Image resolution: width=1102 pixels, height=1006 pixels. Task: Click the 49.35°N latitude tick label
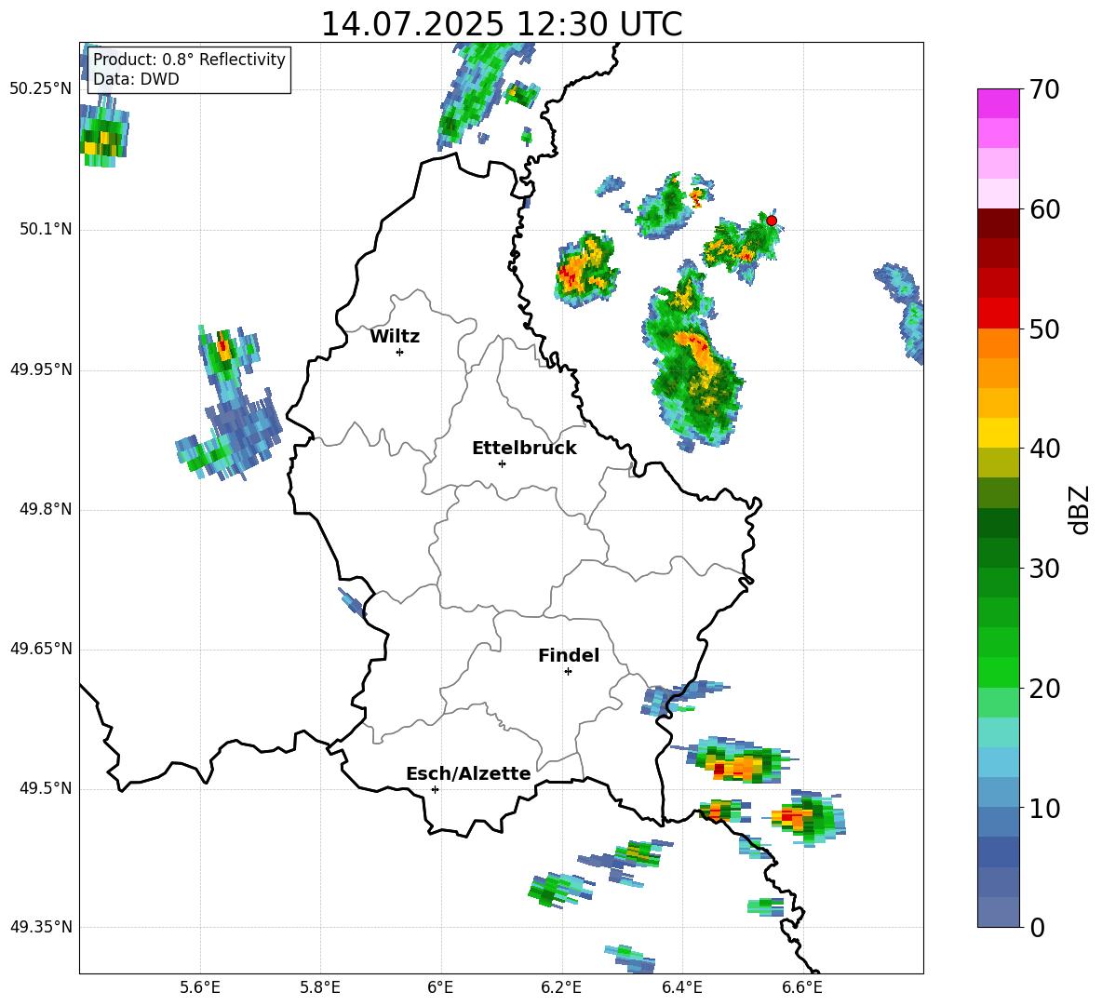pos(41,927)
